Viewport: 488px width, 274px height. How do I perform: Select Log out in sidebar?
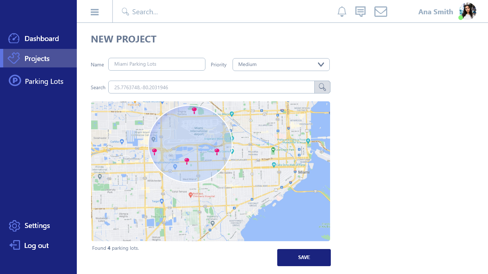pos(38,245)
